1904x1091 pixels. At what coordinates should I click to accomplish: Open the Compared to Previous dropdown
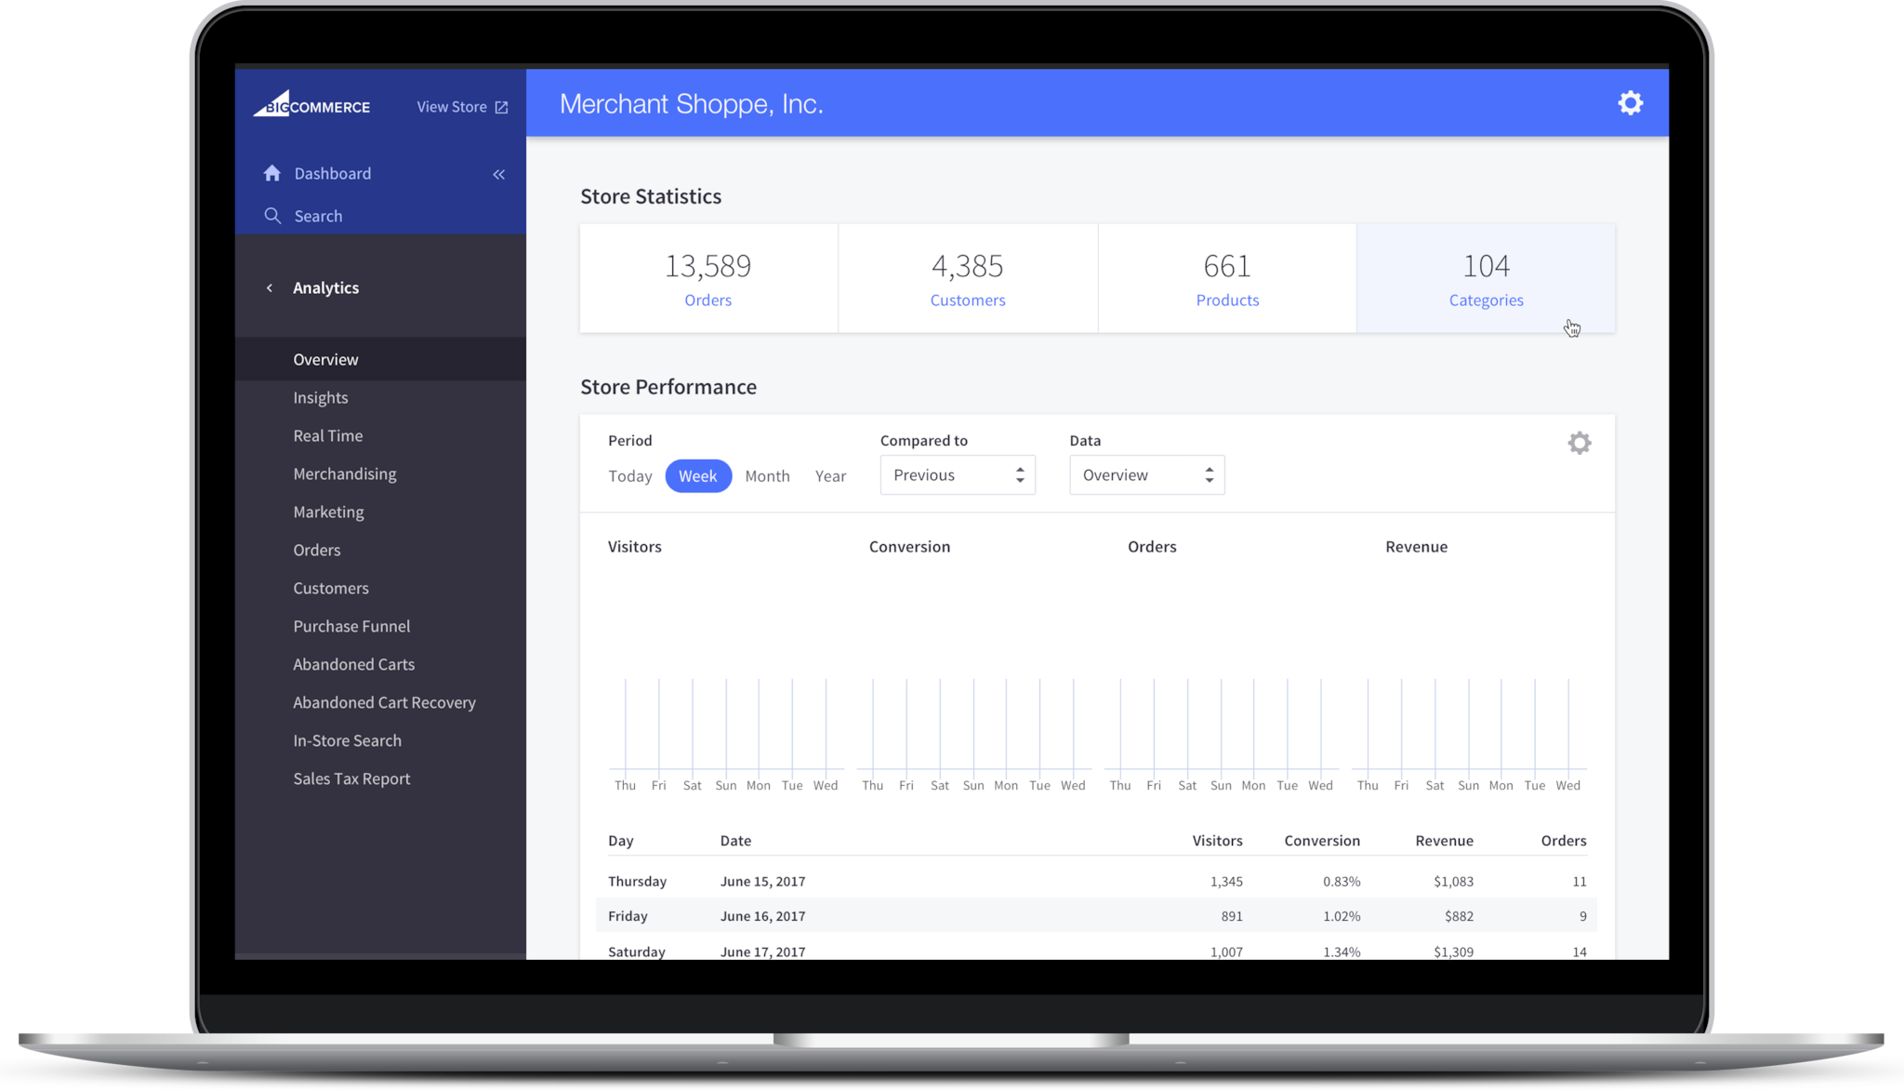click(958, 475)
